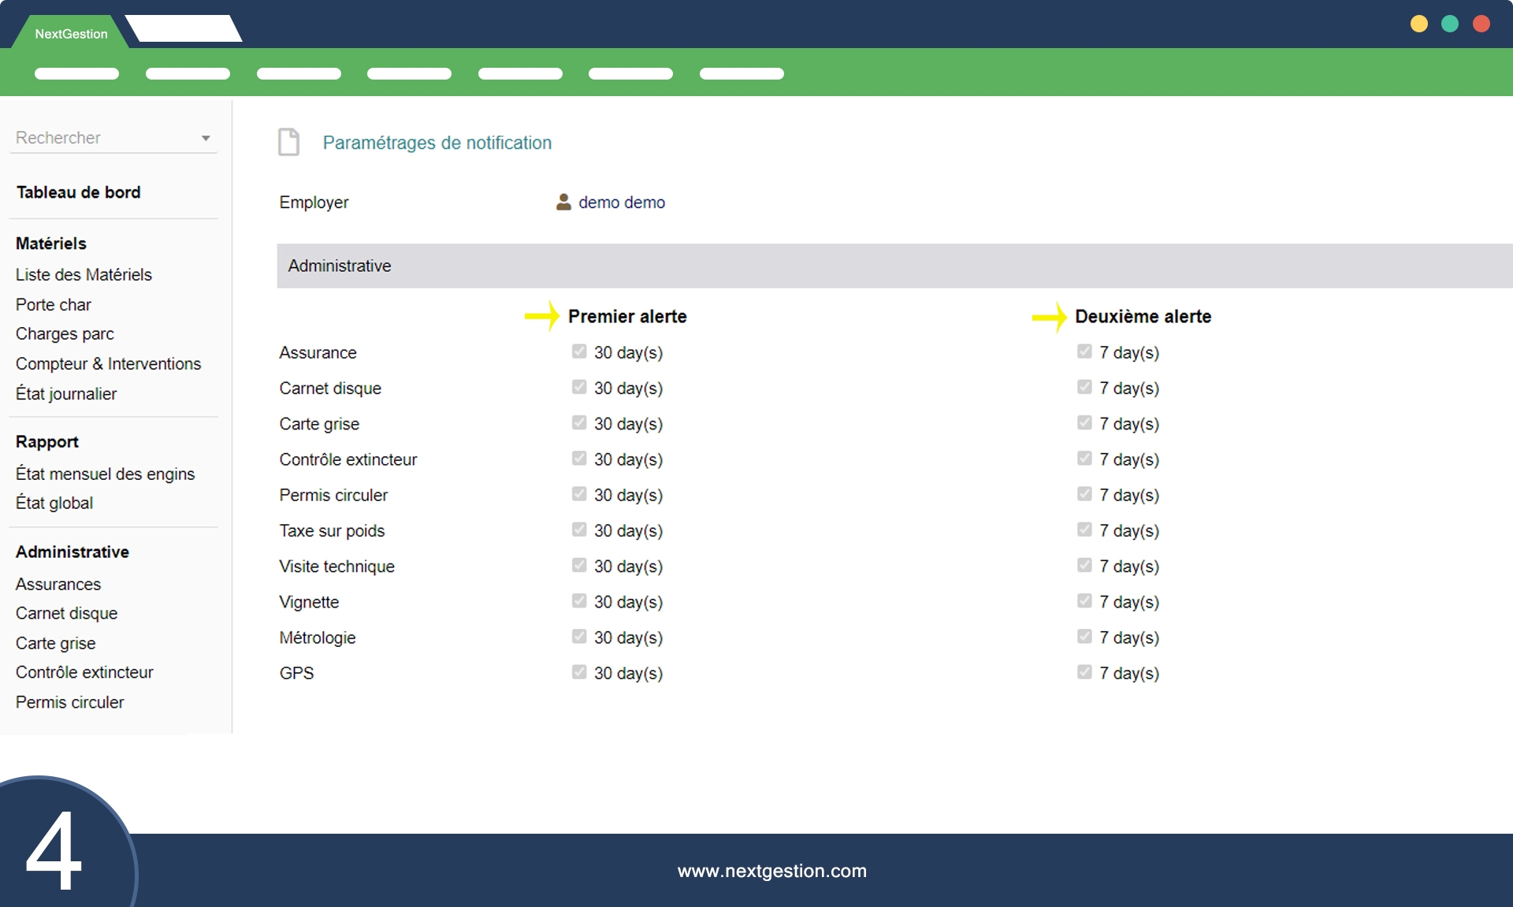
Task: Click the yellow arrow beside Deuxième alerte
Action: 1050,317
